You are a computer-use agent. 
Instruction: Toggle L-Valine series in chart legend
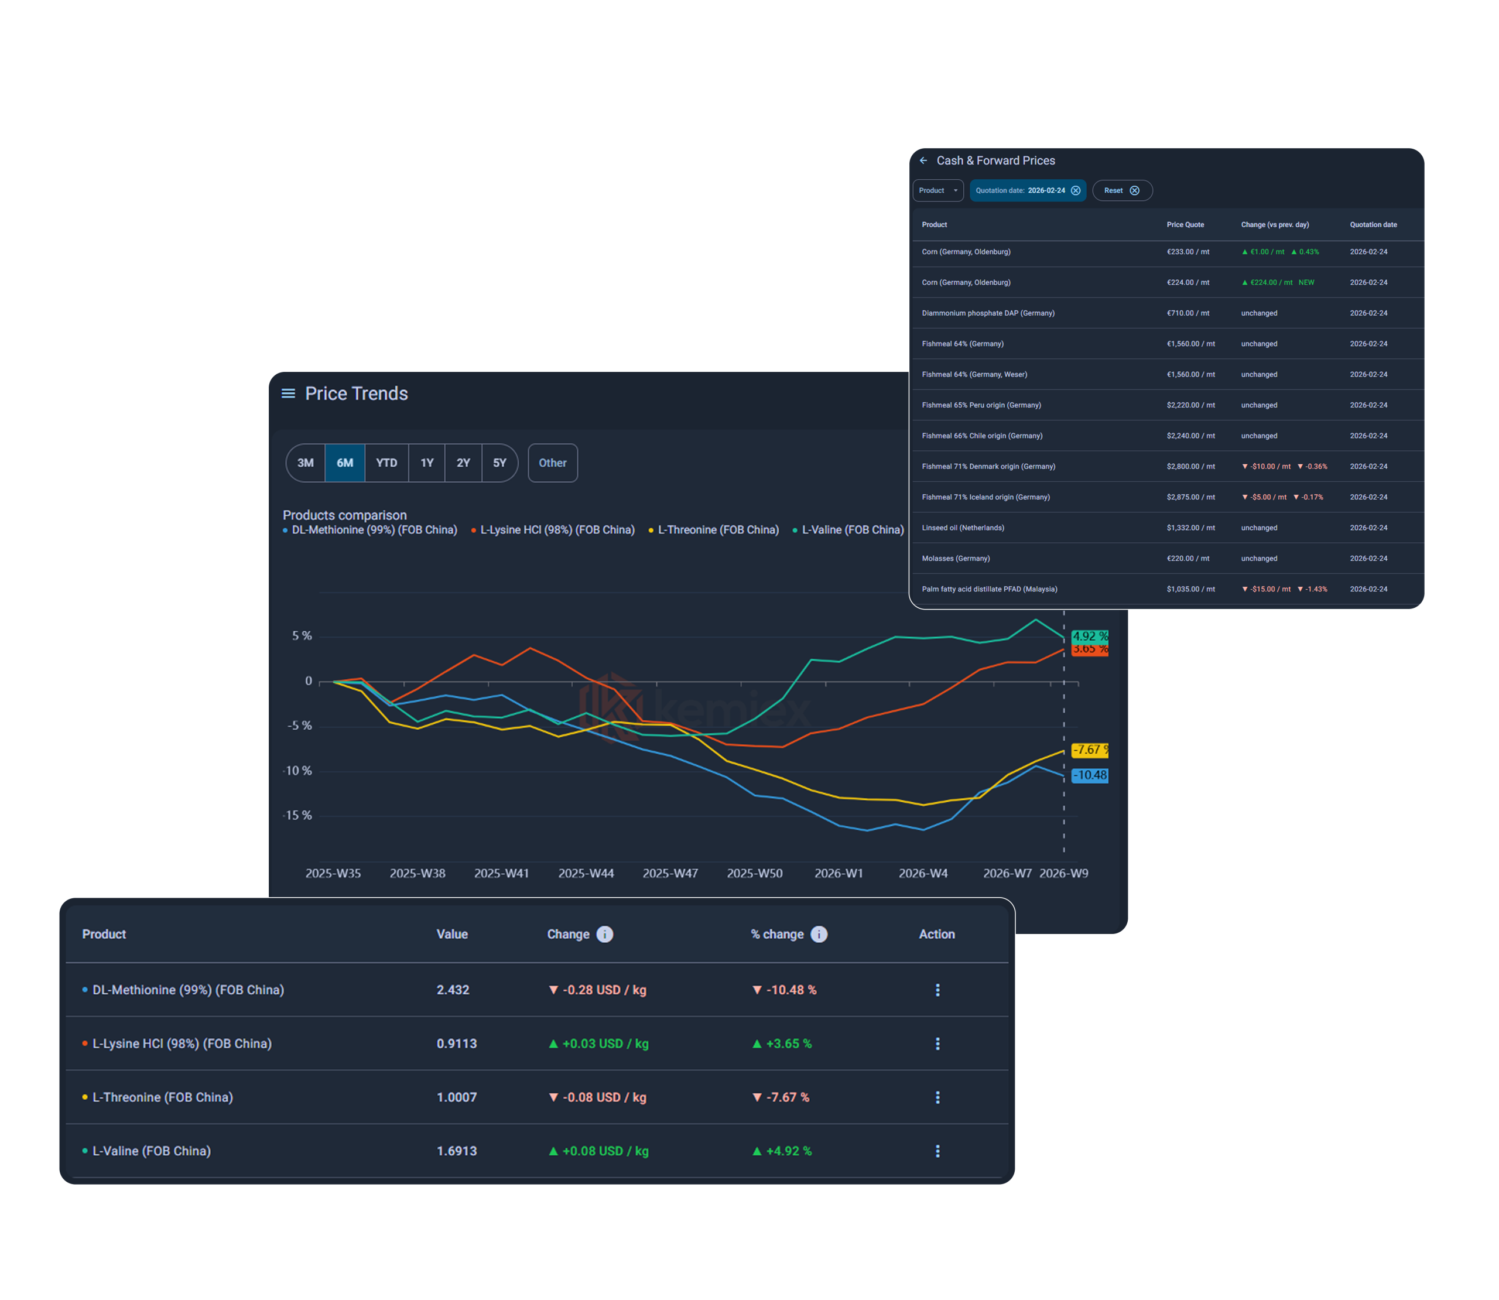pos(851,531)
